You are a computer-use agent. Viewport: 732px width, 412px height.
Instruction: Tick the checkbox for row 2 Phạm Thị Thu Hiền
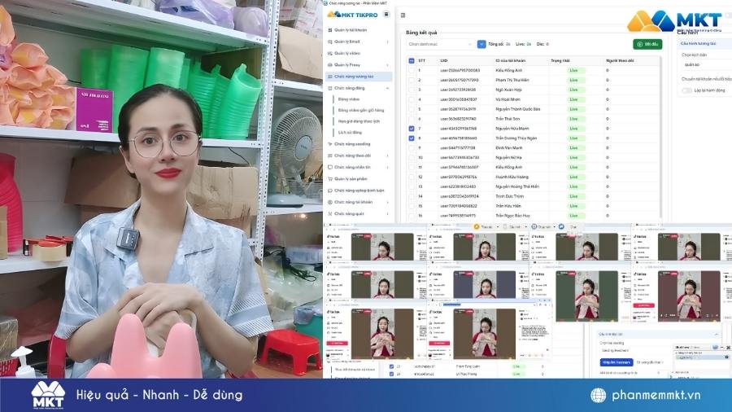[x=412, y=81]
